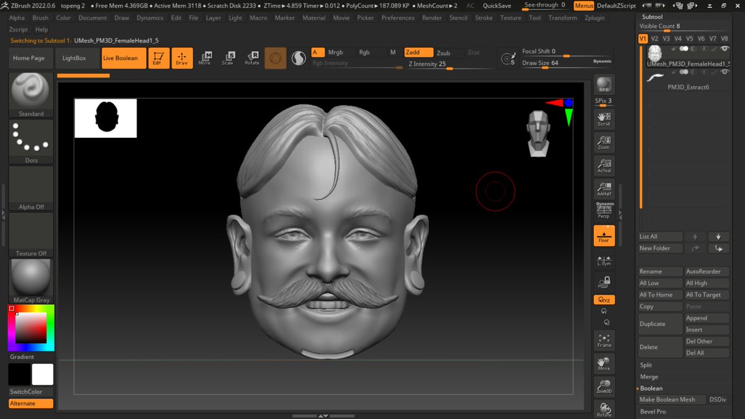This screenshot has height=419, width=745.
Task: Open the Preferences menu
Action: click(397, 18)
